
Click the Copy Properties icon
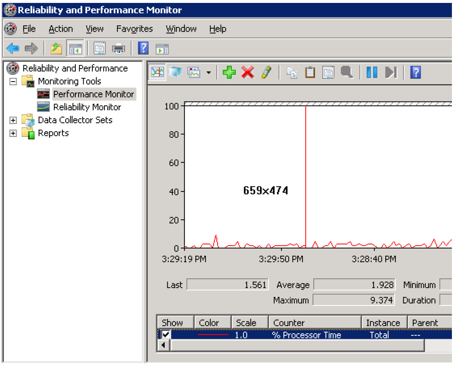(292, 72)
